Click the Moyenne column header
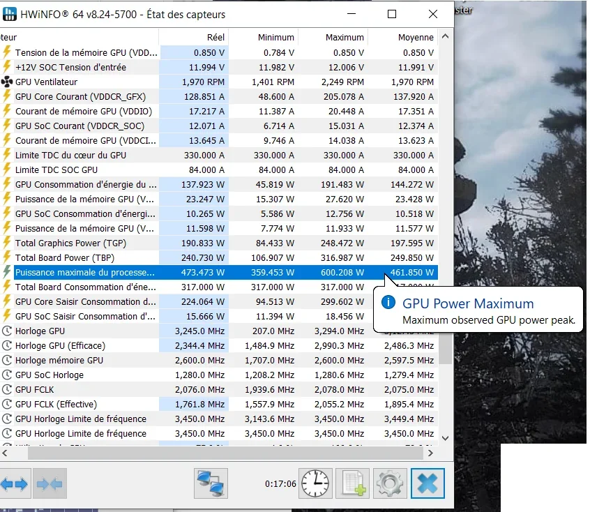 [x=402, y=37]
